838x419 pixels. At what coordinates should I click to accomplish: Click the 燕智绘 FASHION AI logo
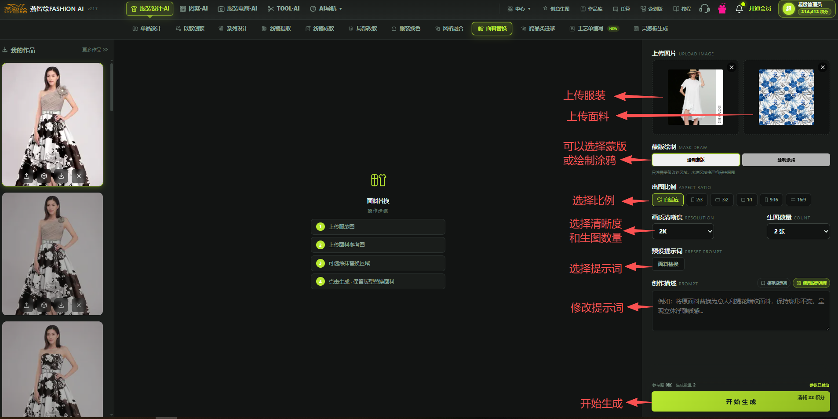pyautogui.click(x=44, y=9)
